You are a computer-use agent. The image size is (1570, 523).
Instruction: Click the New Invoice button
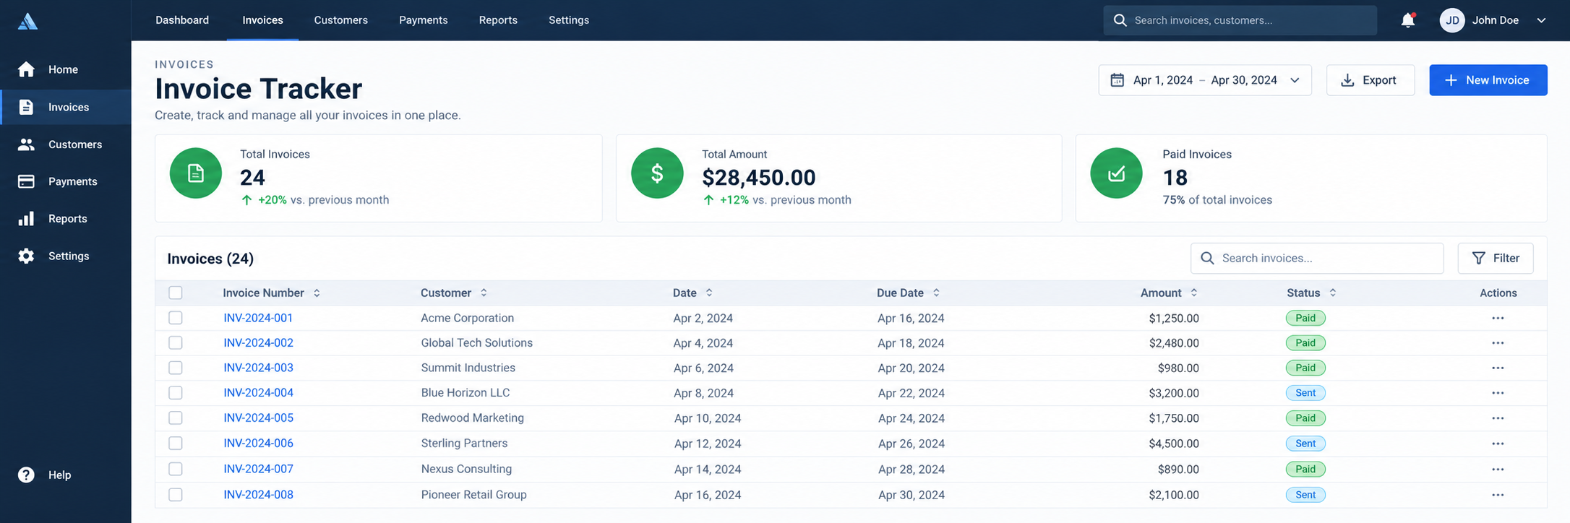tap(1488, 80)
